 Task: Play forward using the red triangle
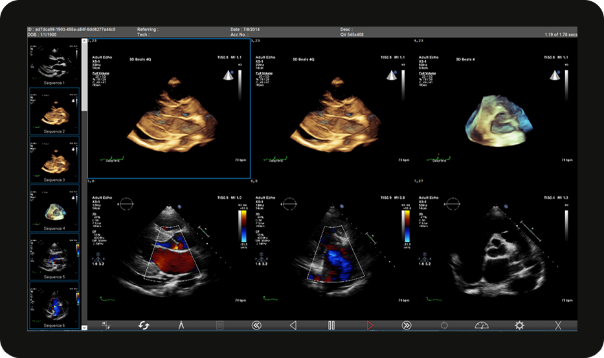[370, 325]
